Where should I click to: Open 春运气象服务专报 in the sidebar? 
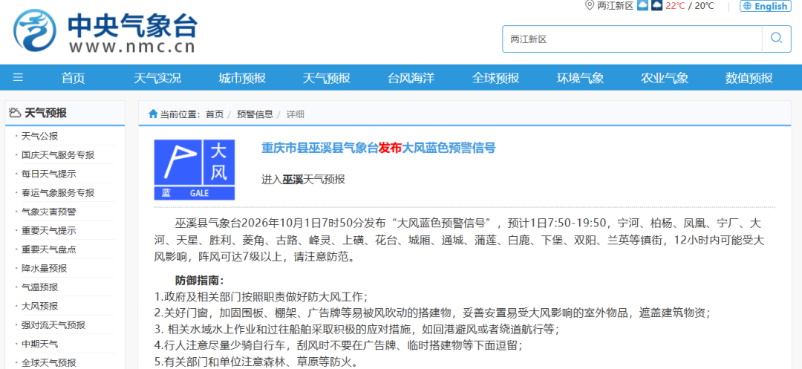click(x=58, y=193)
